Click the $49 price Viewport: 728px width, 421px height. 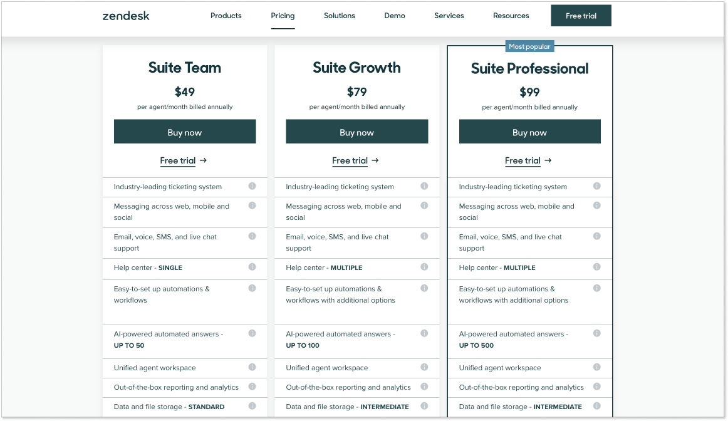pos(185,92)
